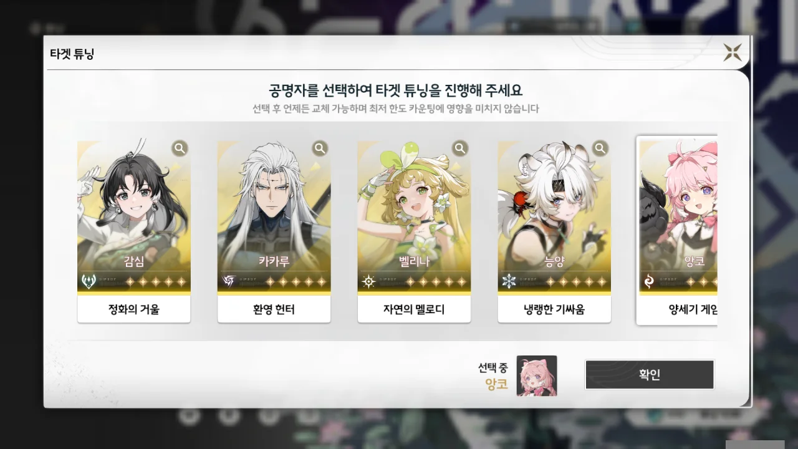
Task: Click the 환영 헌터 label
Action: pos(274,309)
